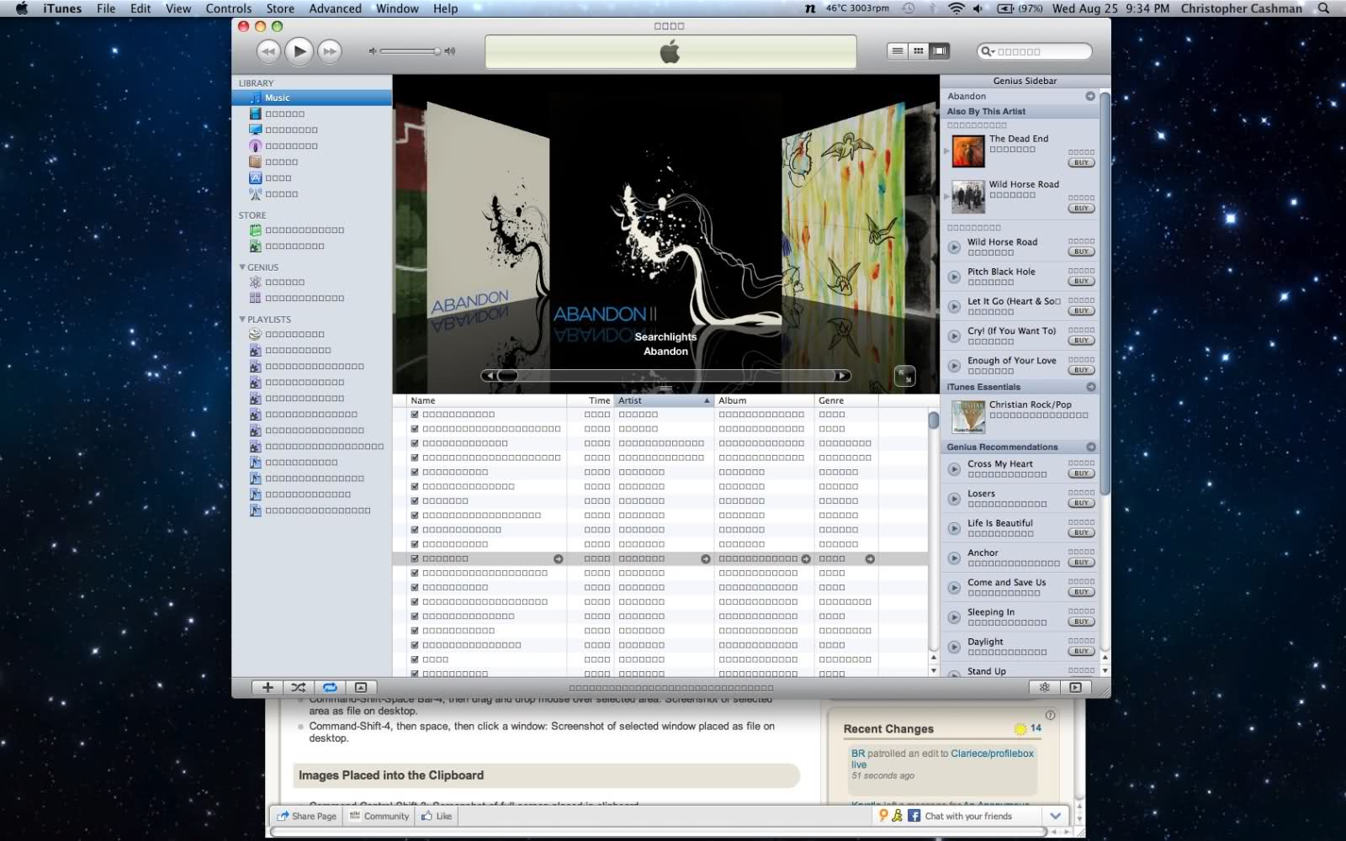Screen dimensions: 1346x841
Task: Buy the song Losers
Action: (1082, 503)
